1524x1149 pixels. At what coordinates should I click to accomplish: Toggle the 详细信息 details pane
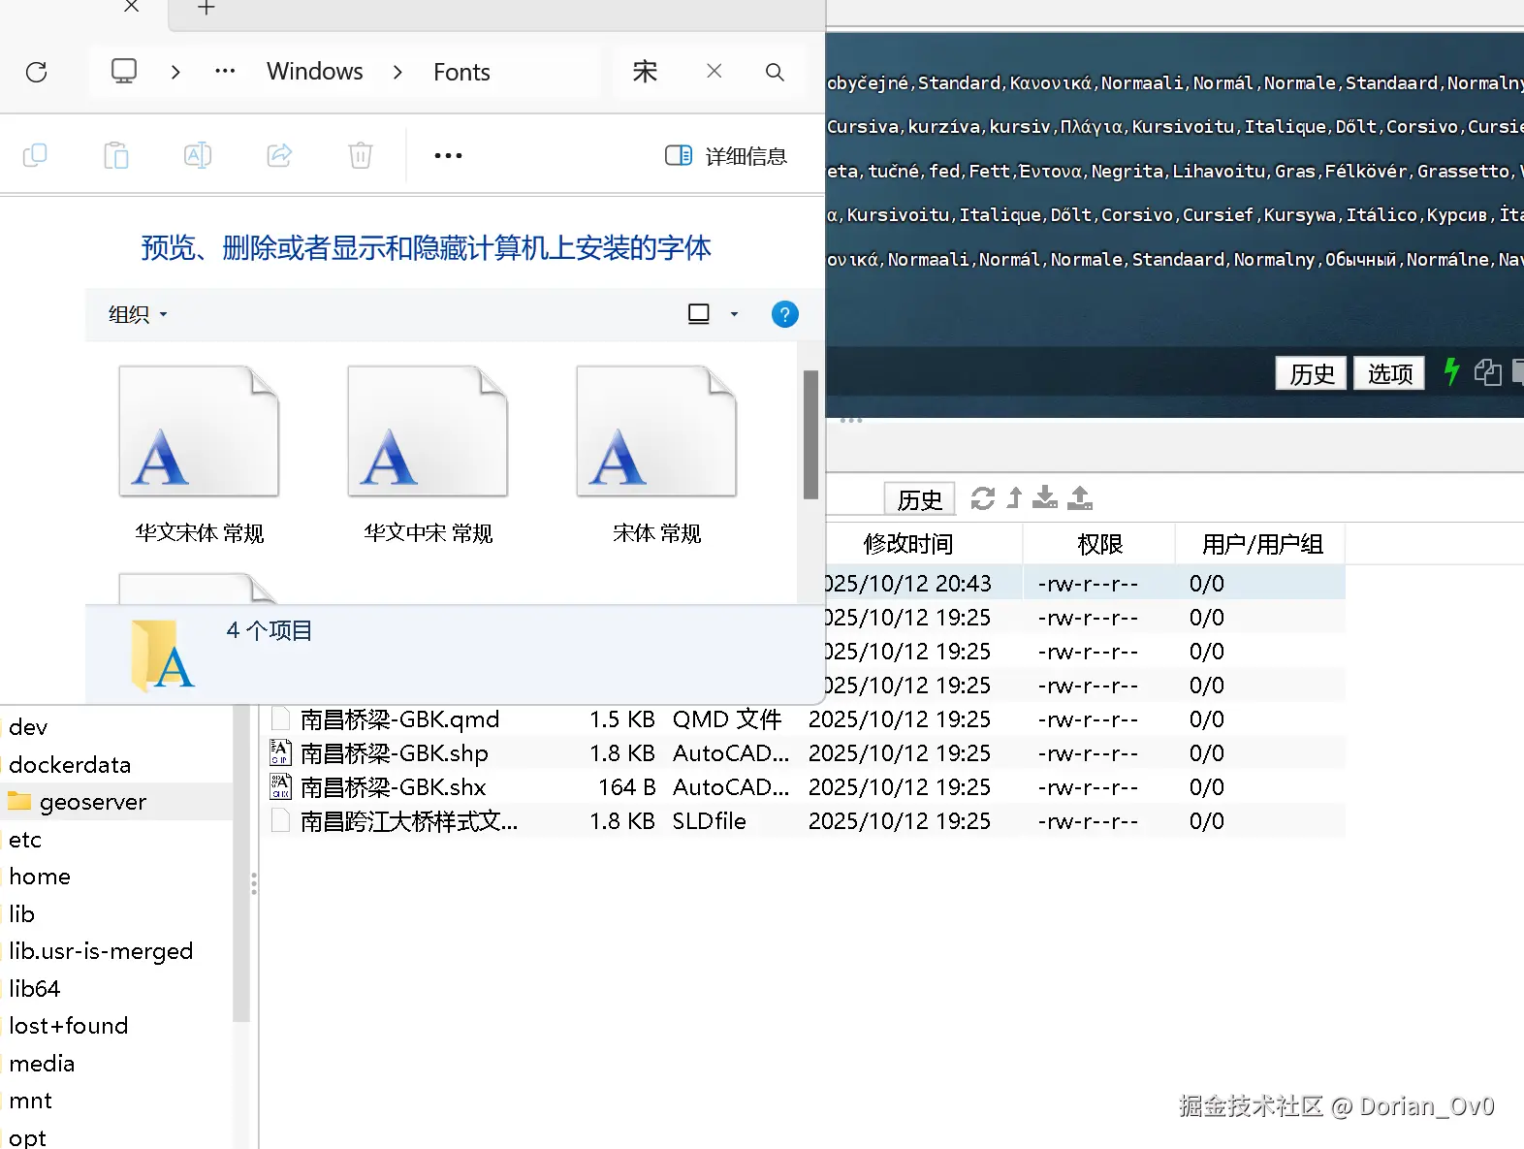click(726, 156)
